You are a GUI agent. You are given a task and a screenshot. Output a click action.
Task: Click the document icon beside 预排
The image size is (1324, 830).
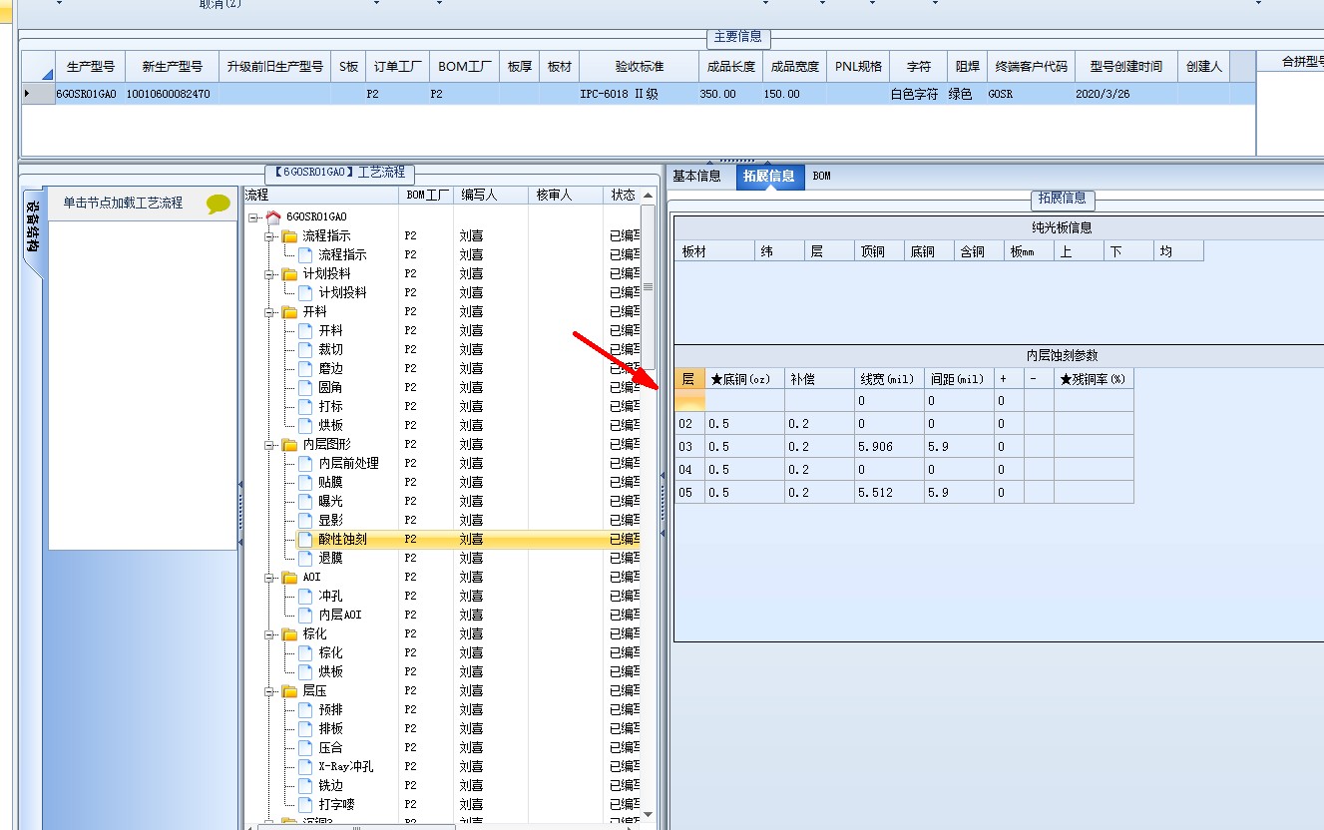[x=305, y=709]
